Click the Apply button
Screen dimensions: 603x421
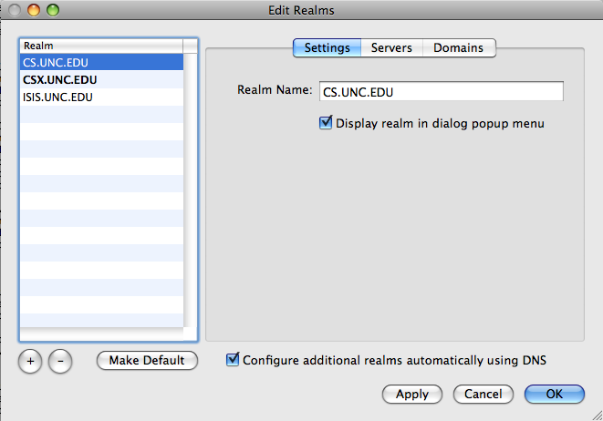[x=412, y=394]
